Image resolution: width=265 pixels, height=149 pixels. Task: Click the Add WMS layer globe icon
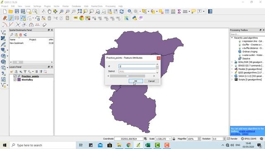tap(3, 56)
